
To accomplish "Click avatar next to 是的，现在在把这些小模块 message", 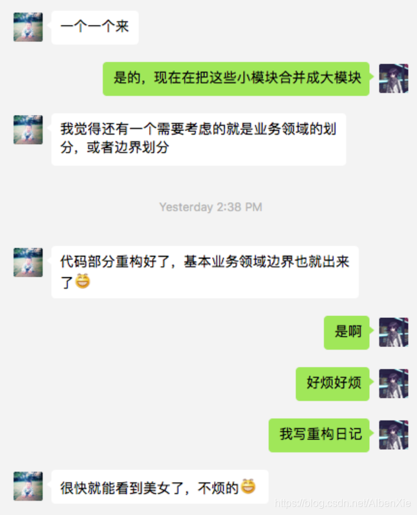I will (394, 78).
